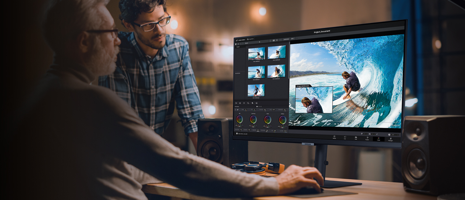Click the first icon in color tools row
Screen dimensions: 465x200
click(236, 103)
